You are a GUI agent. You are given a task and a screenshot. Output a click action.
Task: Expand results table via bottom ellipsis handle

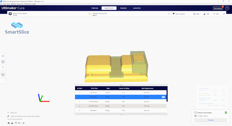(x=121, y=114)
